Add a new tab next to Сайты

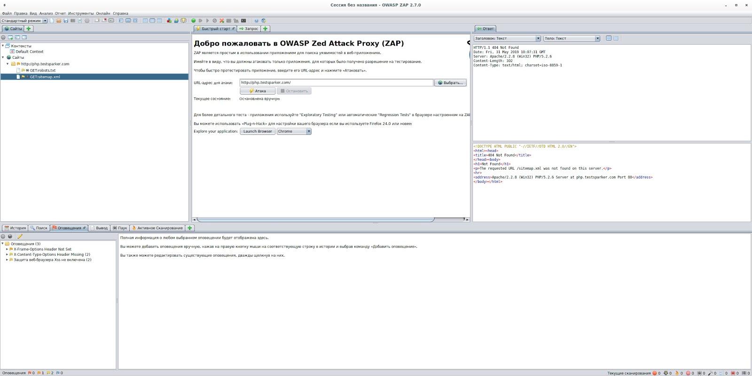coord(29,29)
